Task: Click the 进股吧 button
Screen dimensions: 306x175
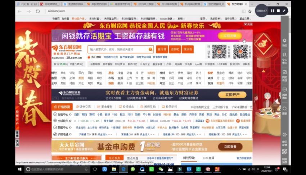Action: click(175, 49)
